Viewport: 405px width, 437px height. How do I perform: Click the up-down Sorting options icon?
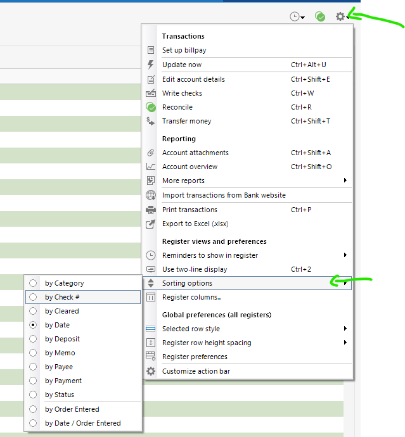151,283
